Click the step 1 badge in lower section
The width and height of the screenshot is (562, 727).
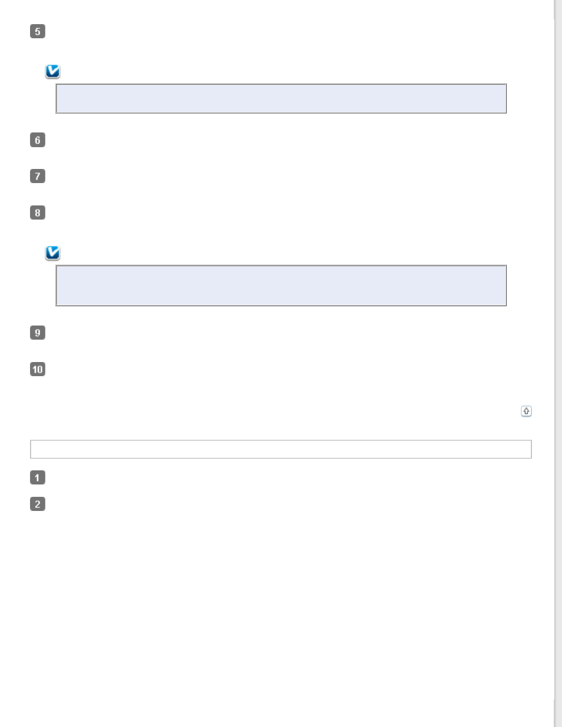pos(38,477)
